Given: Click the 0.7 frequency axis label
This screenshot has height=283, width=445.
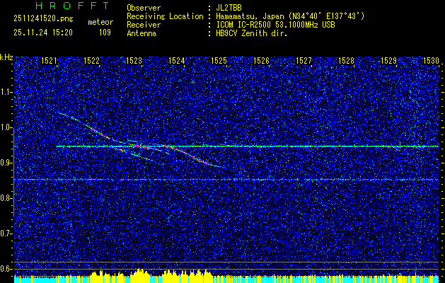Looking at the screenshot, I should (6, 233).
